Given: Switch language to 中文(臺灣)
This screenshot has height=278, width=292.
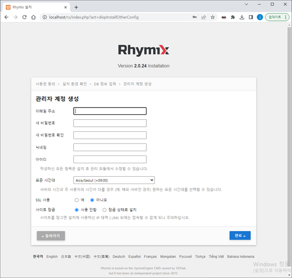Looking at the screenshot, I should pyautogui.click(x=101, y=256).
